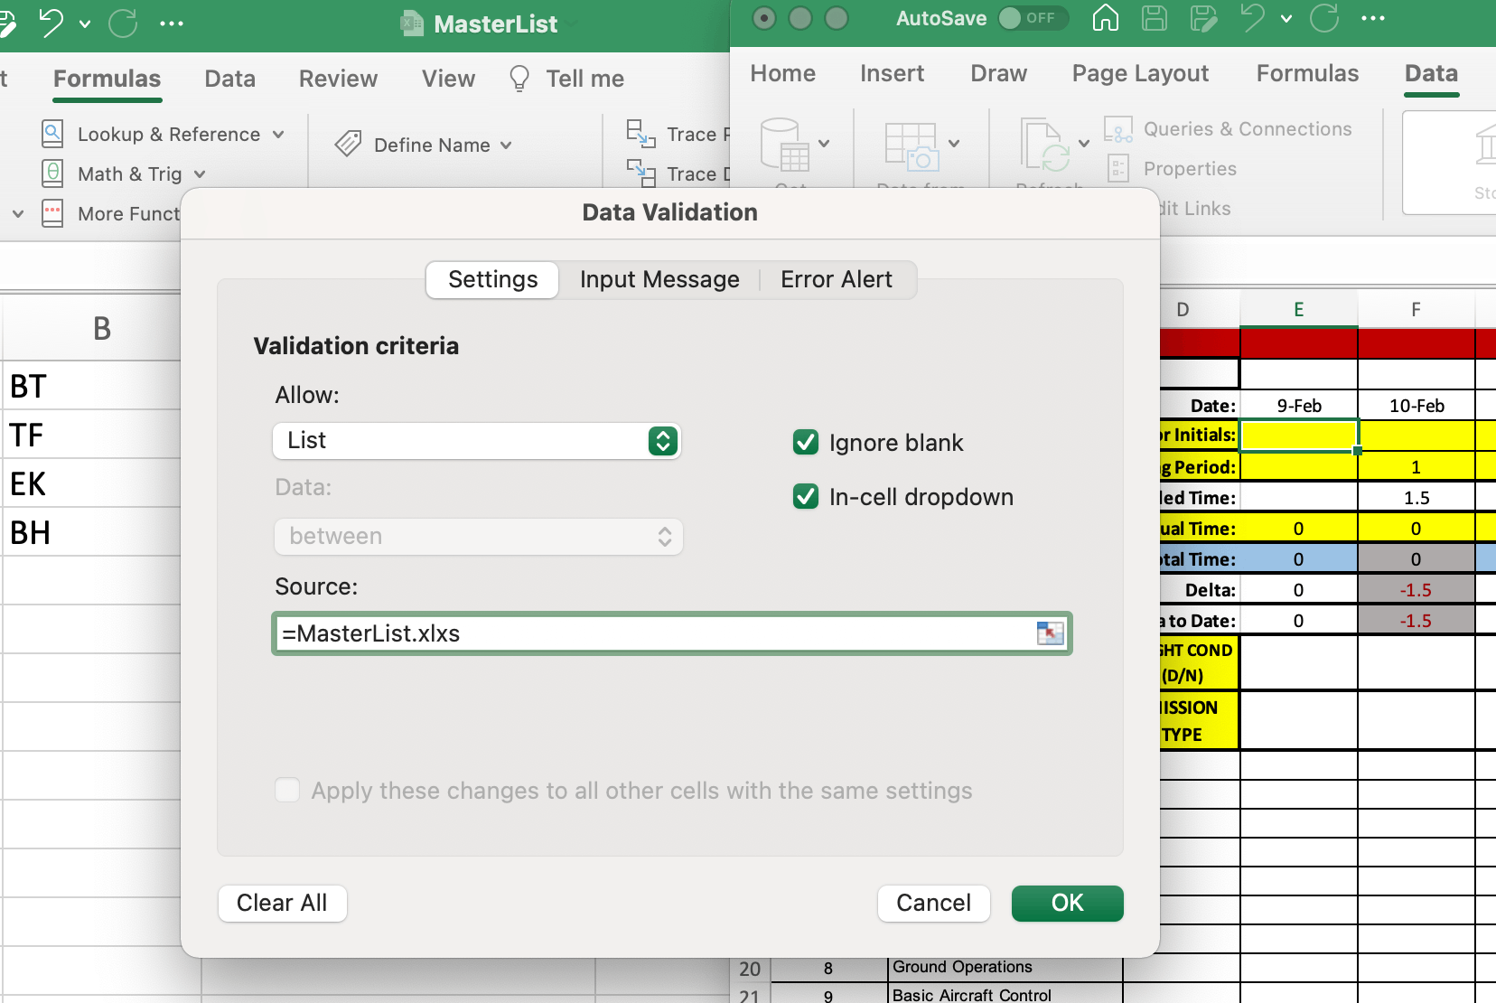Select the yellow Initials cell under 10-Feb
The image size is (1496, 1003).
pos(1416,436)
